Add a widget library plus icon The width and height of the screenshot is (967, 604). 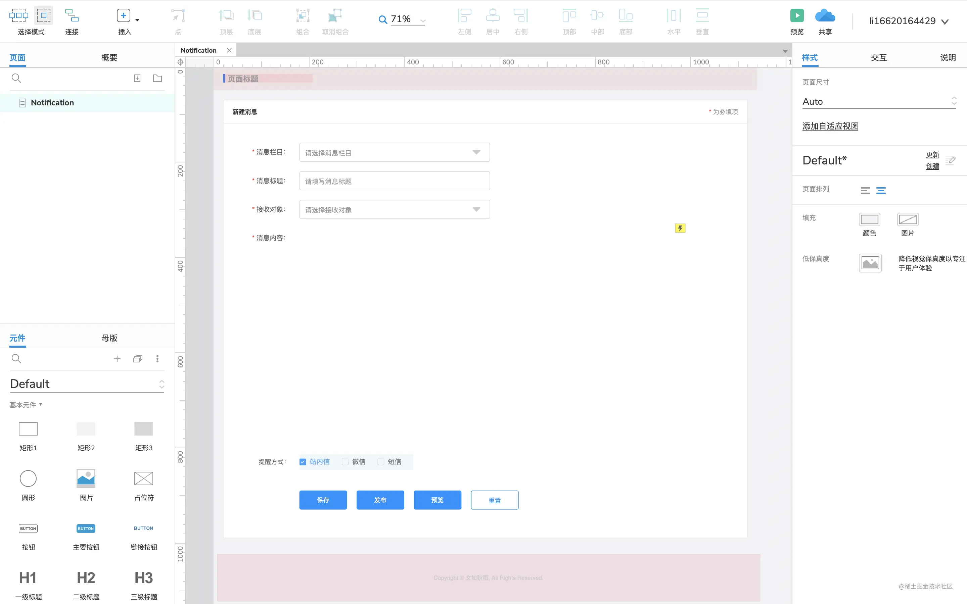(x=117, y=359)
